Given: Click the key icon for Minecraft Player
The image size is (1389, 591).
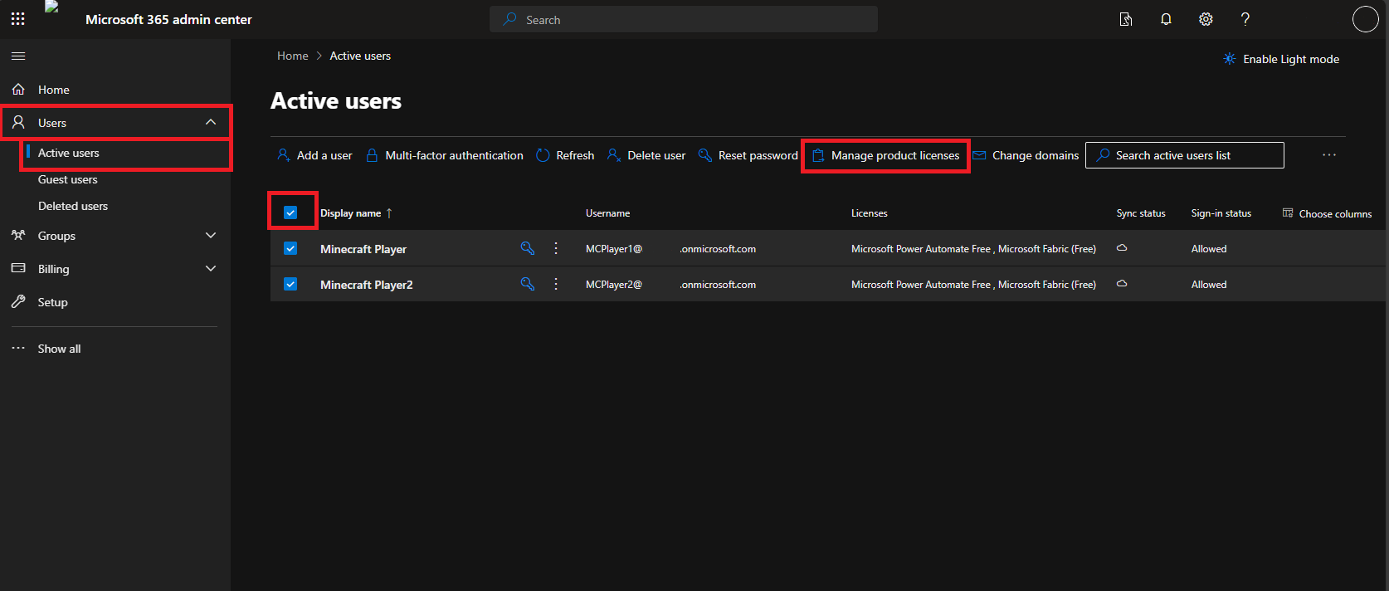Looking at the screenshot, I should click(527, 248).
